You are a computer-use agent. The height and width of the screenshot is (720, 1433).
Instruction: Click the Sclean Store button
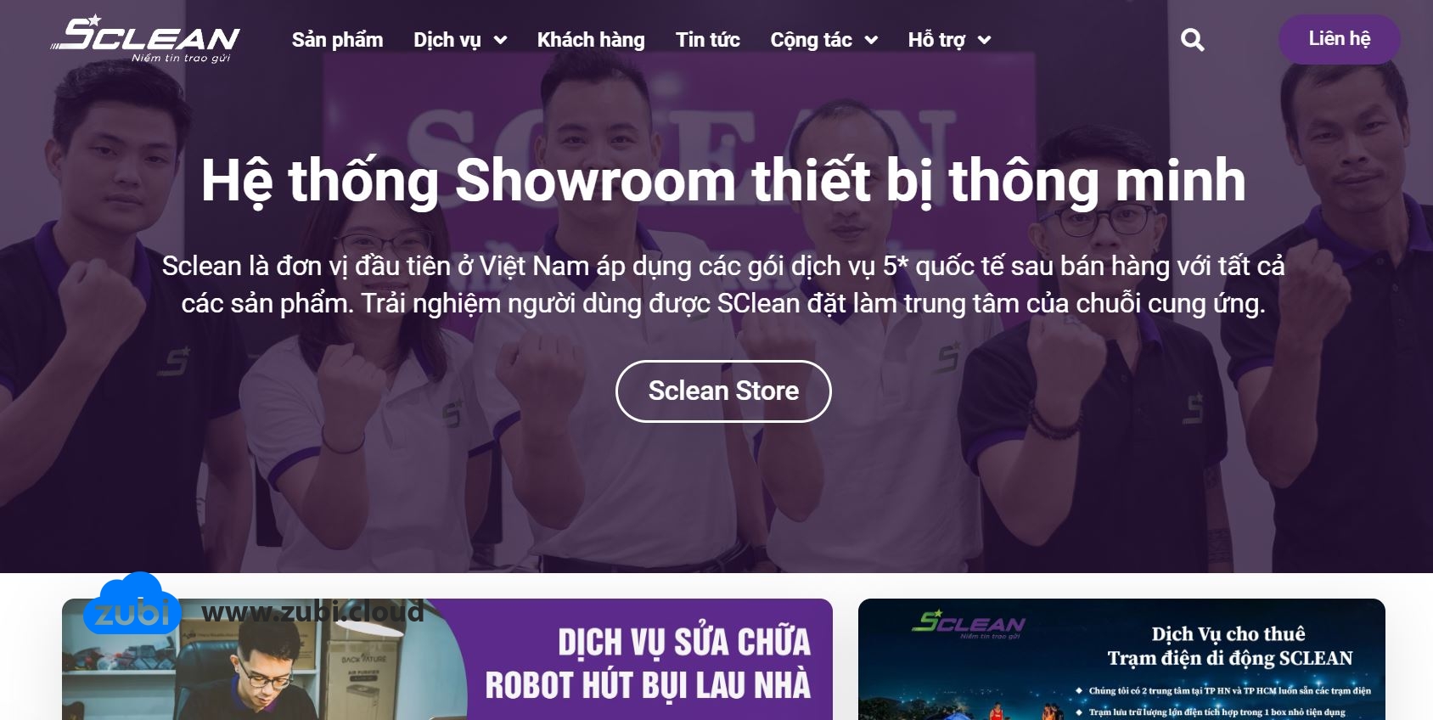click(x=723, y=391)
